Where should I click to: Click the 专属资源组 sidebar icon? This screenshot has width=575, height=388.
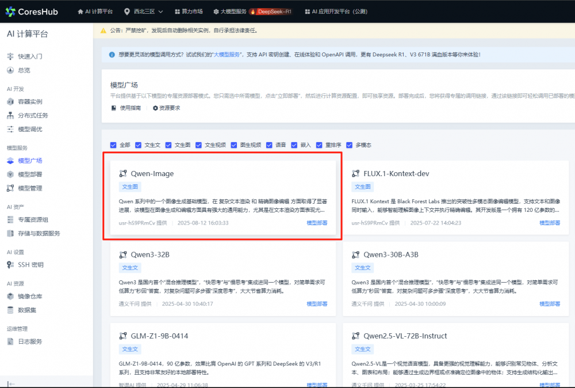point(10,220)
